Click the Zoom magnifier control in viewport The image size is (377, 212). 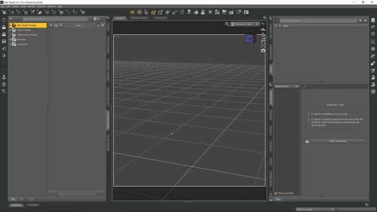263,40
